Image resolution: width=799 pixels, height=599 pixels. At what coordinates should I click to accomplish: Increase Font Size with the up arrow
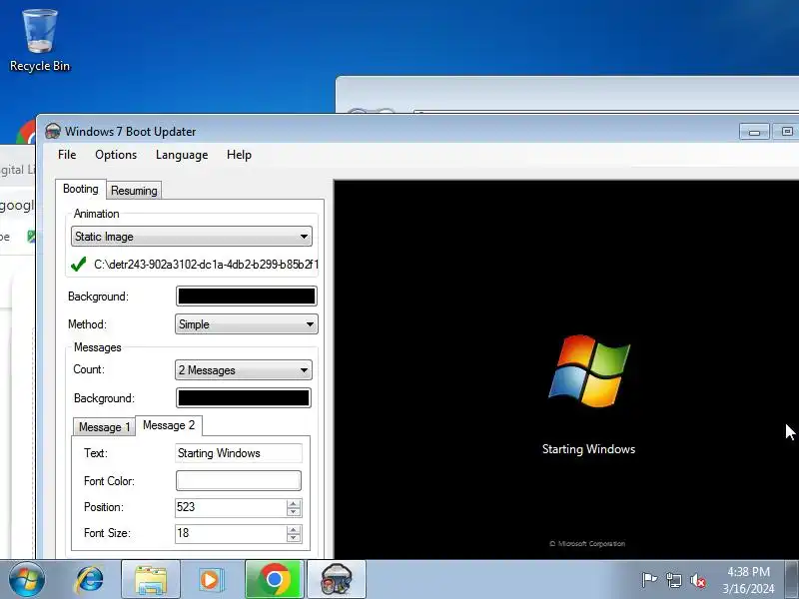click(294, 529)
